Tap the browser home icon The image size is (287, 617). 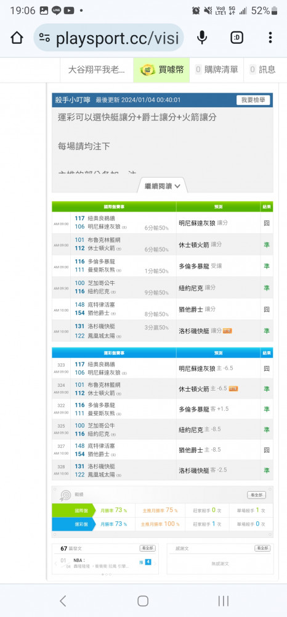coord(17,38)
